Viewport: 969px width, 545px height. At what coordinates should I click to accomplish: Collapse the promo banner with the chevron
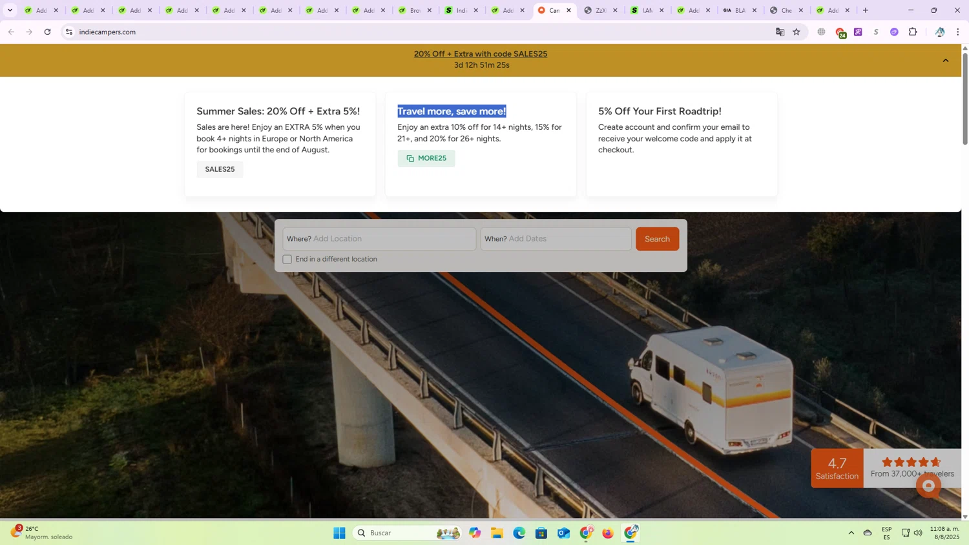(x=946, y=60)
